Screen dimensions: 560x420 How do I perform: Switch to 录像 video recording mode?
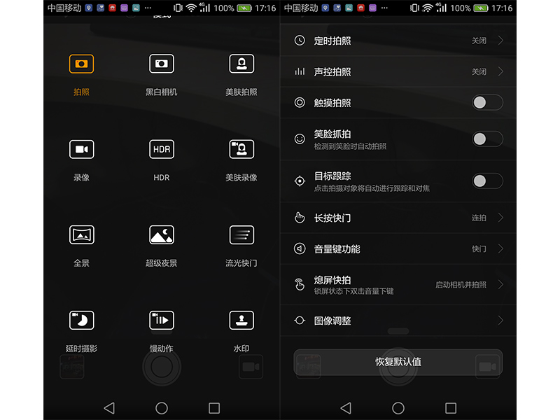pyautogui.click(x=81, y=149)
